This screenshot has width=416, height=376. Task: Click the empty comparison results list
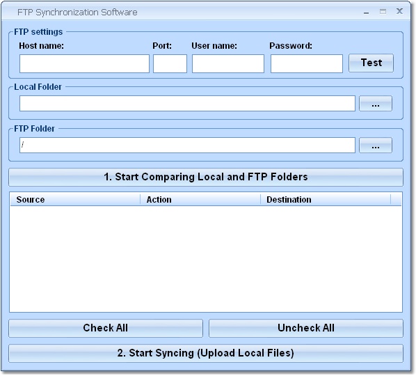206,259
